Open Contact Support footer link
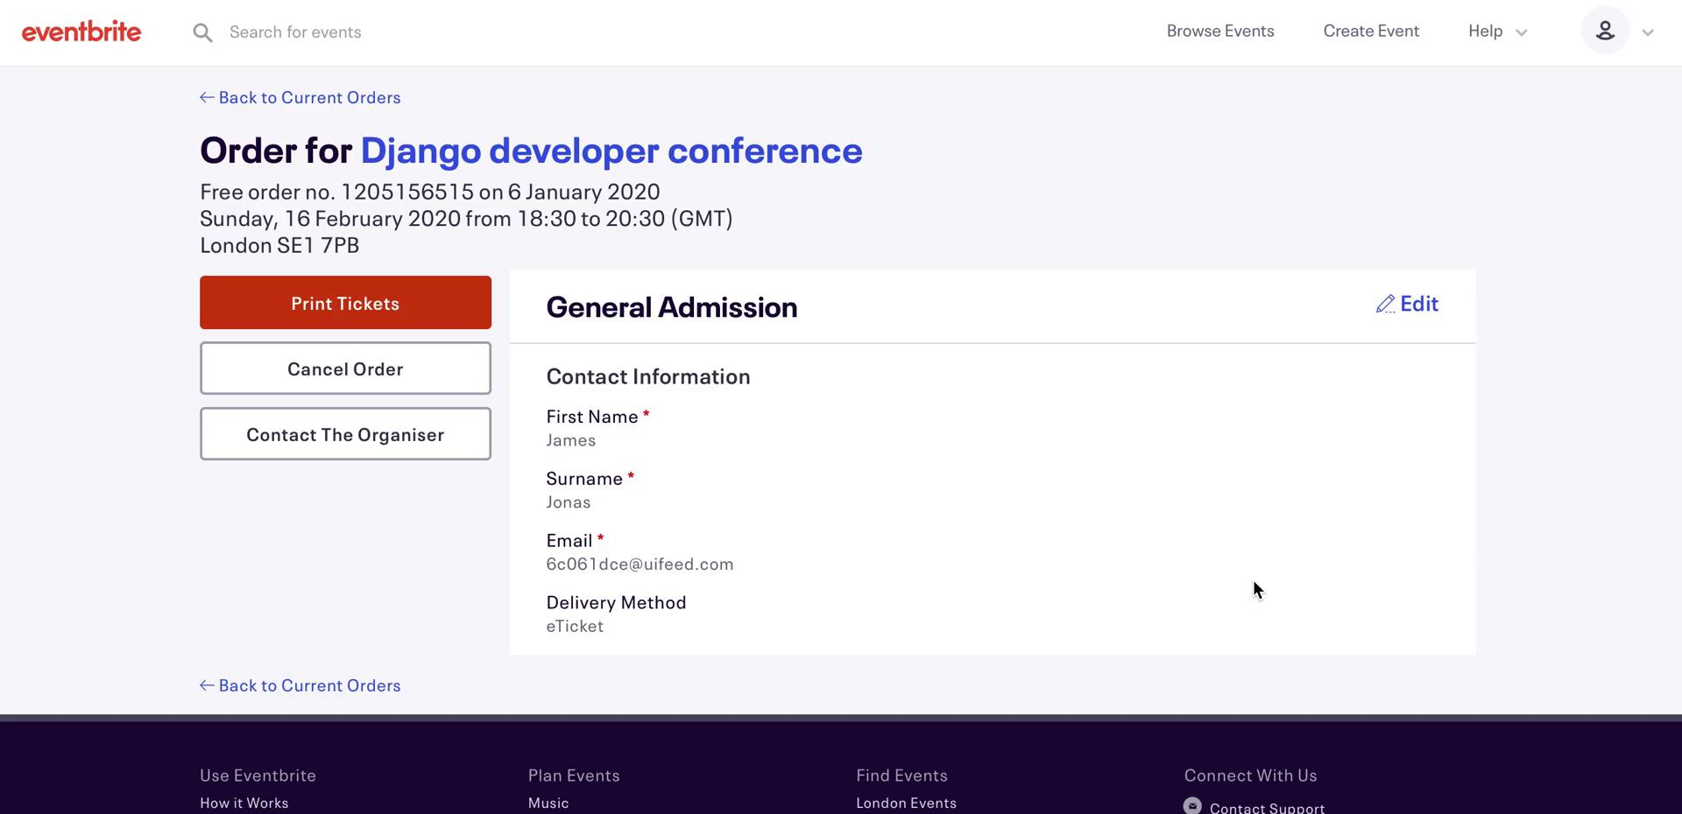1682x814 pixels. pyautogui.click(x=1267, y=807)
